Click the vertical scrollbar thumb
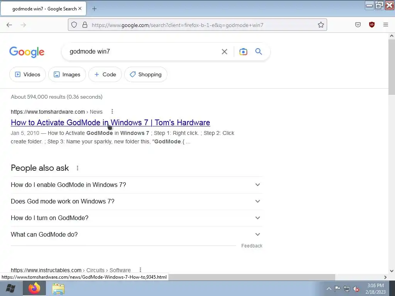Image resolution: width=395 pixels, height=296 pixels. 392,67
